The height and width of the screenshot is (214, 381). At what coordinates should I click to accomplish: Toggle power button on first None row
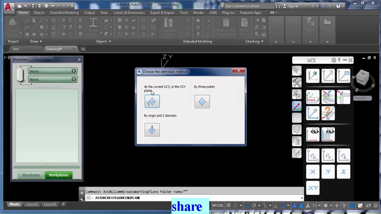click(74, 71)
